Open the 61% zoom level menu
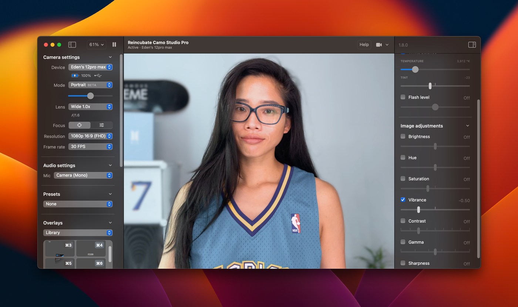This screenshot has width=518, height=307. point(97,45)
